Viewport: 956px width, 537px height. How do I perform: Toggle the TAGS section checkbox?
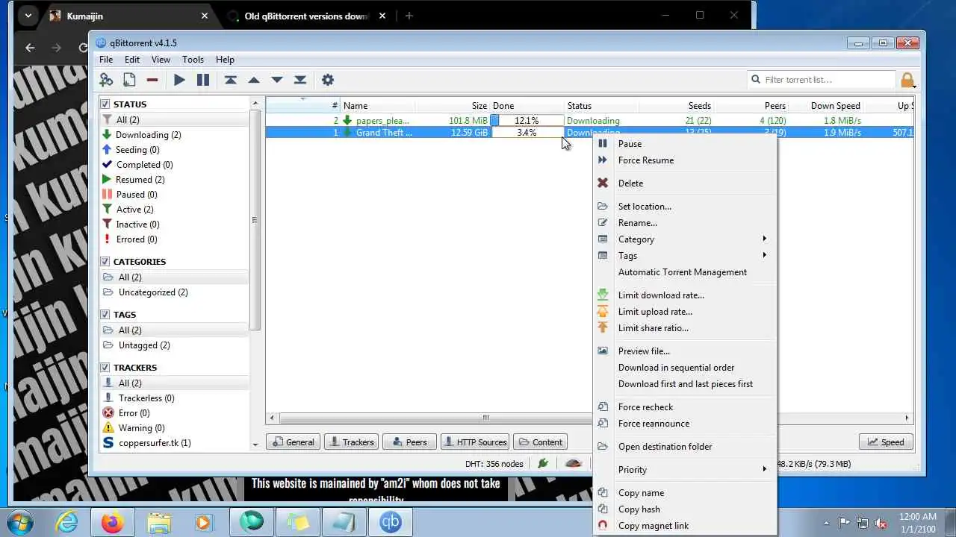coord(105,315)
